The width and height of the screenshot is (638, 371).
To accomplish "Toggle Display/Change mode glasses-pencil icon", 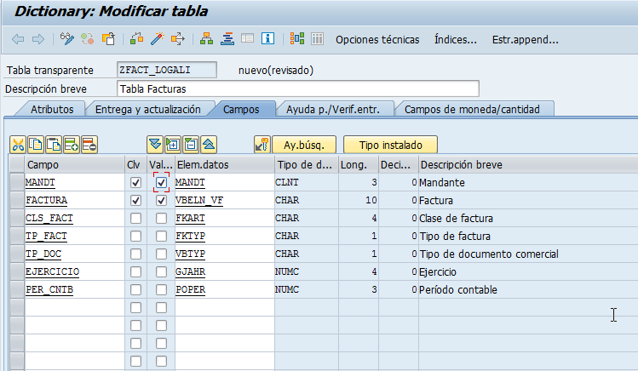I will [x=67, y=39].
